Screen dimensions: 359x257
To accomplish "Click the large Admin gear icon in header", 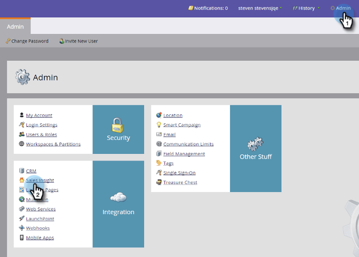I will tap(22, 77).
